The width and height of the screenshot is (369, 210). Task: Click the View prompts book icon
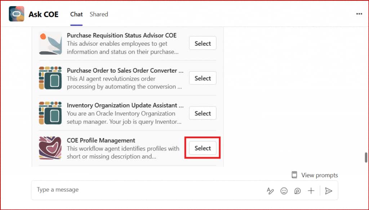point(294,175)
